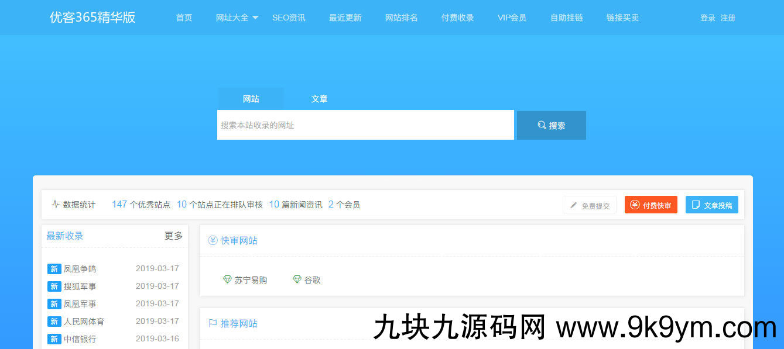Click the 优客365精华版 site logo
This screenshot has height=349, width=784.
point(93,18)
